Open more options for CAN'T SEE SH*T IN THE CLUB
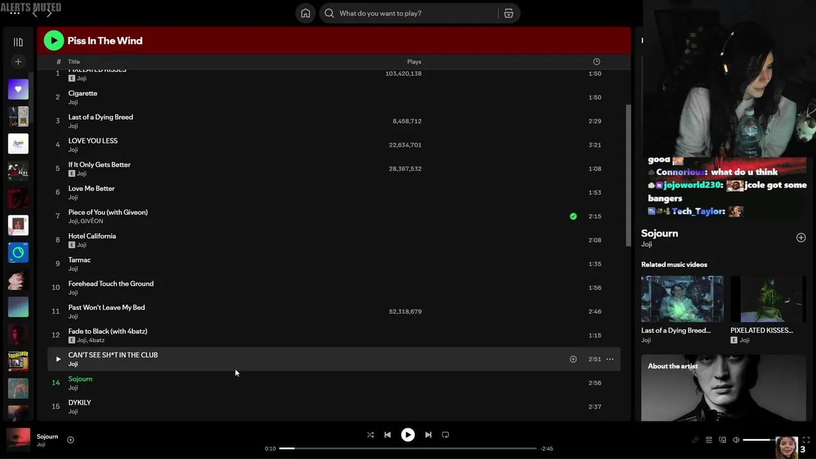 609,359
